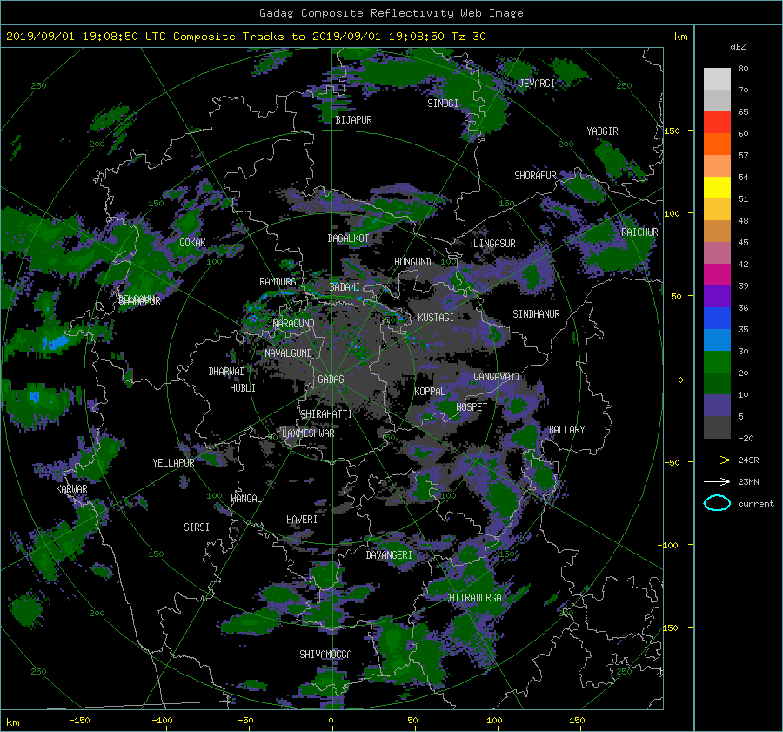
Task: Click the SIRSI city label
Action: tap(197, 527)
